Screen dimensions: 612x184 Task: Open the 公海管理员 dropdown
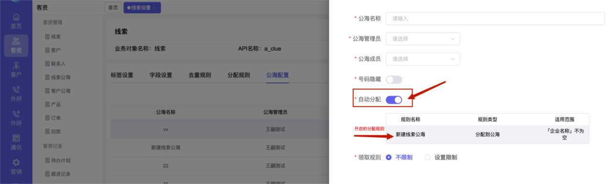coord(423,39)
